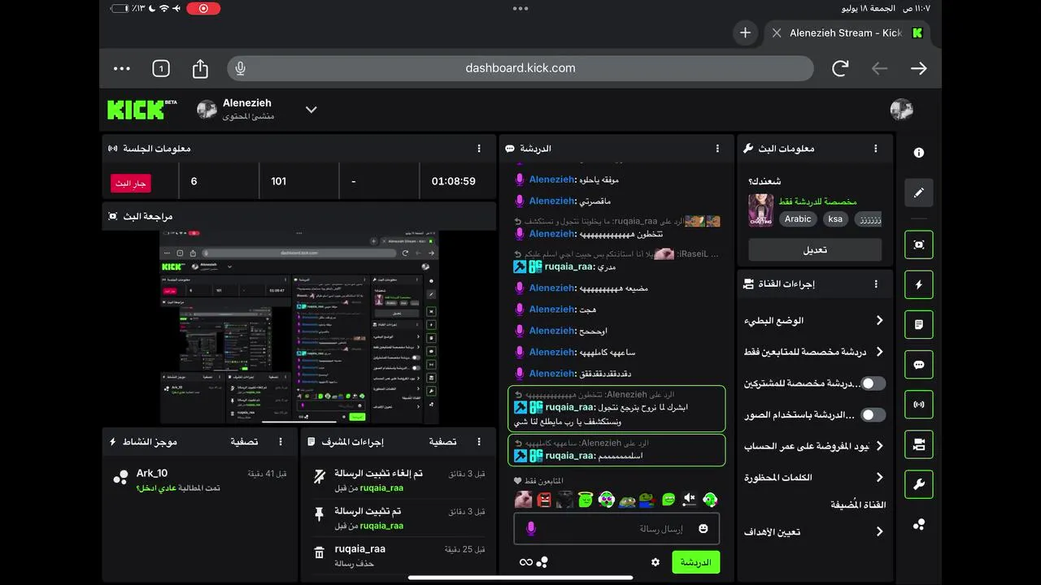Open a new browser tab
Viewport: 1041px width, 585px height.
pyautogui.click(x=745, y=33)
